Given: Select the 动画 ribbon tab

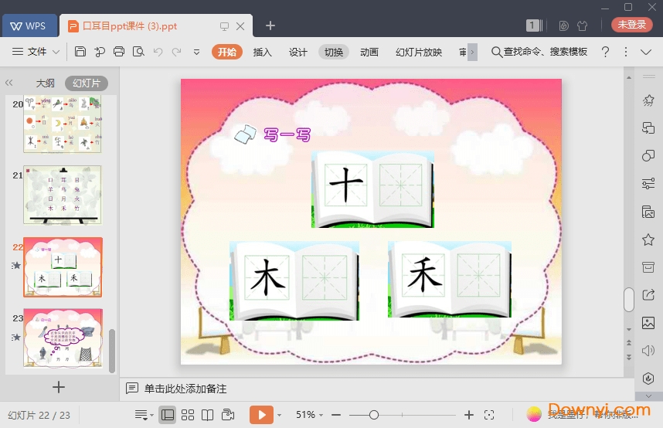Looking at the screenshot, I should [369, 52].
